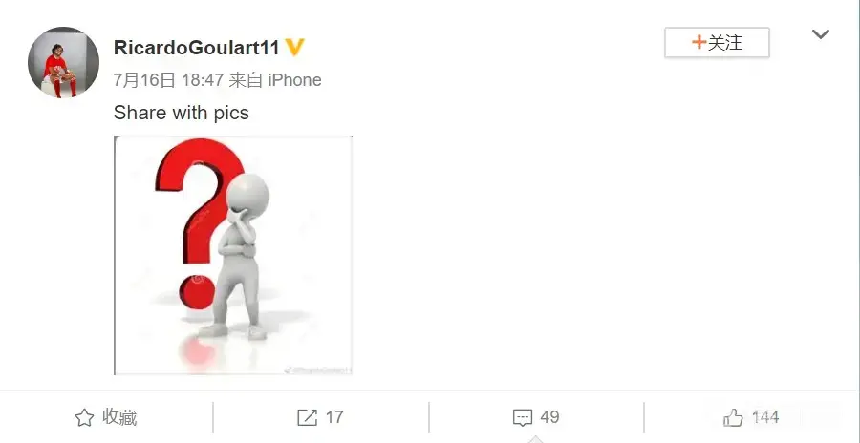Screen dimensions: 860x443
Task: Collapse comments via triangle under comment tab
Action: coord(535,439)
